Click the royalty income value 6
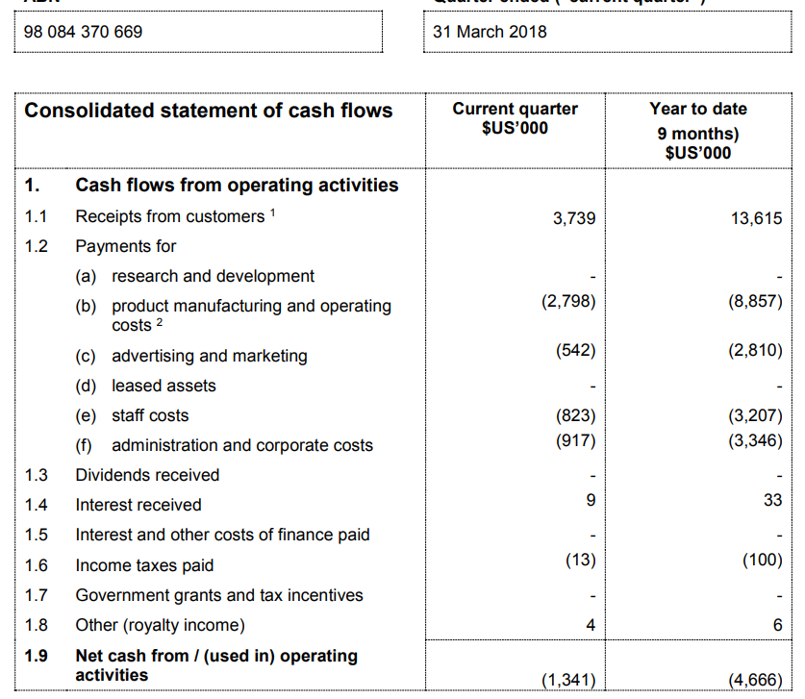This screenshot has height=699, width=805. [778, 625]
